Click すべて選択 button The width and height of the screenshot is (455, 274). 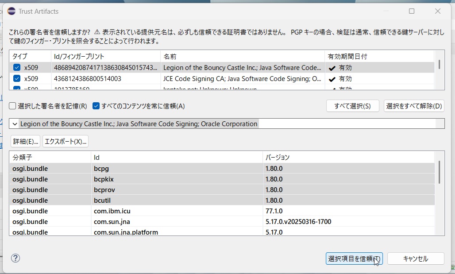(x=353, y=106)
